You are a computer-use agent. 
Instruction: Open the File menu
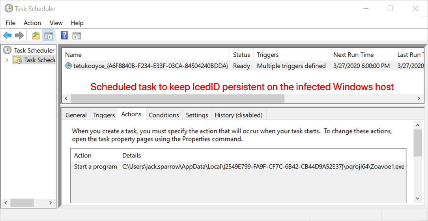[10, 23]
